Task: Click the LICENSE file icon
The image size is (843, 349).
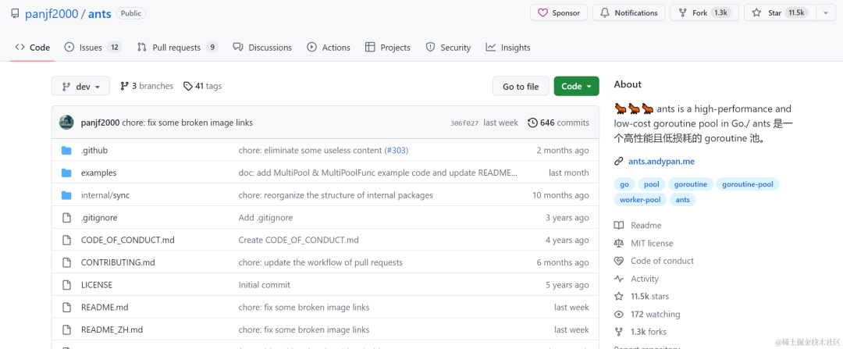Action: tap(66, 285)
